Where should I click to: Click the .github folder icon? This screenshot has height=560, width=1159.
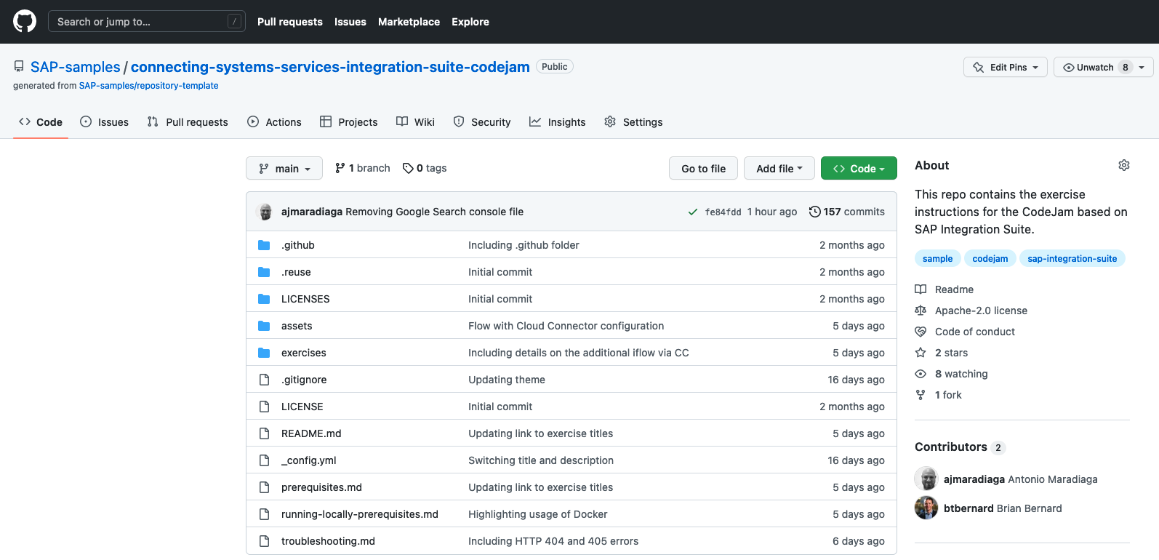[264, 245]
